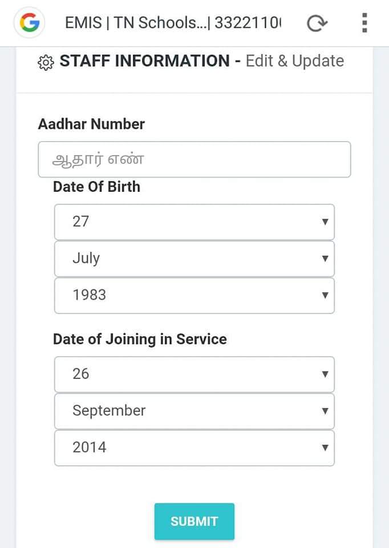The image size is (389, 548).
Task: Open the joining day dropdown showing 26
Action: coord(194,374)
